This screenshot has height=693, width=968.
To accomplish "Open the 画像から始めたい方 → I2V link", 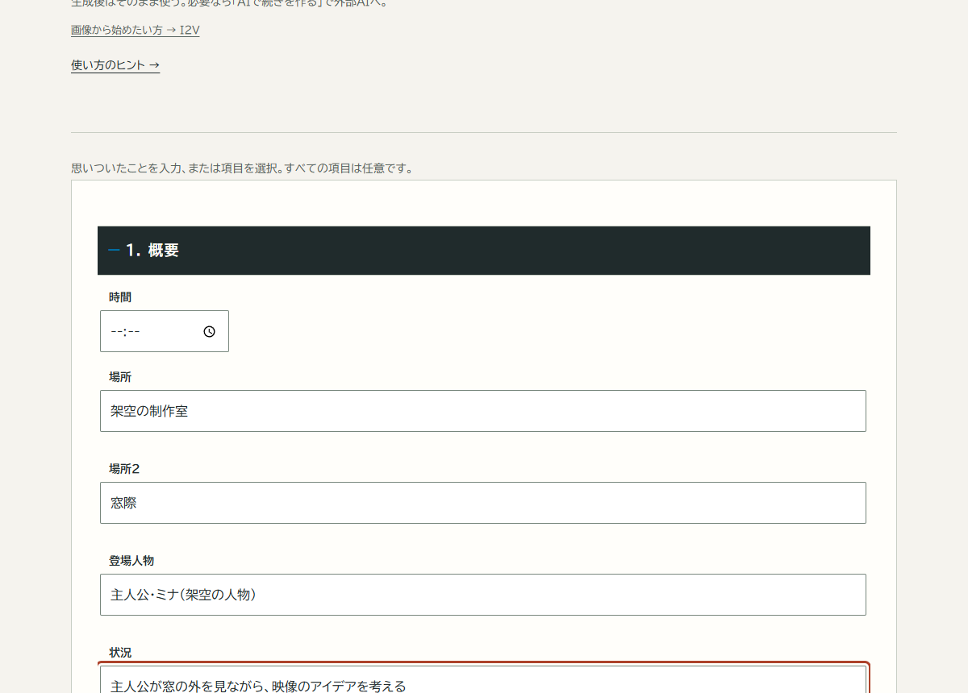I will click(136, 31).
